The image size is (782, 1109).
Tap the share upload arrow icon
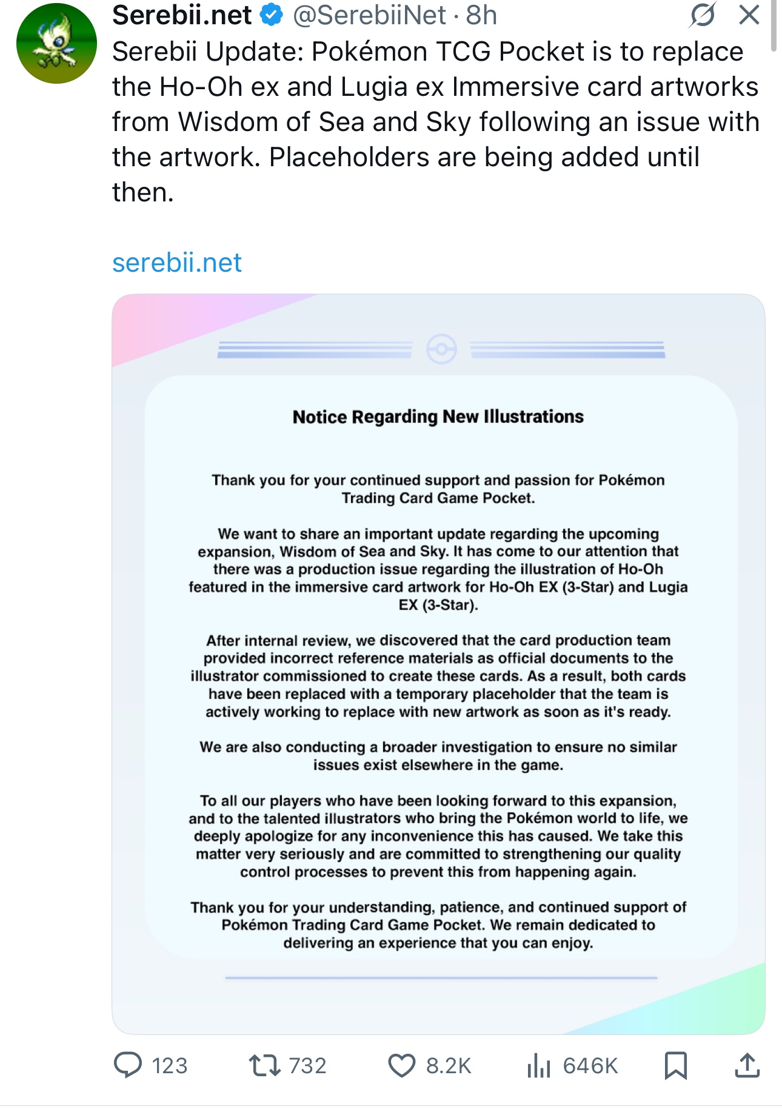(x=747, y=1065)
